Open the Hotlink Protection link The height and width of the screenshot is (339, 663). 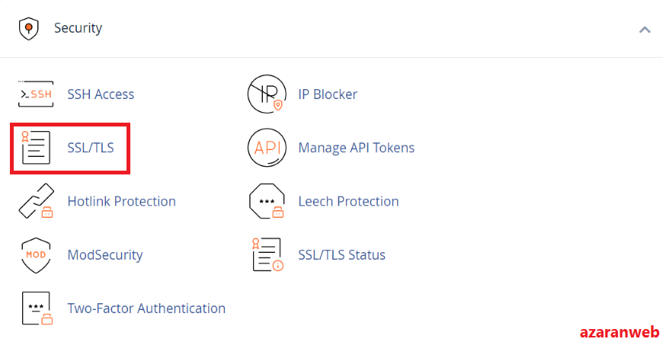coord(122,201)
